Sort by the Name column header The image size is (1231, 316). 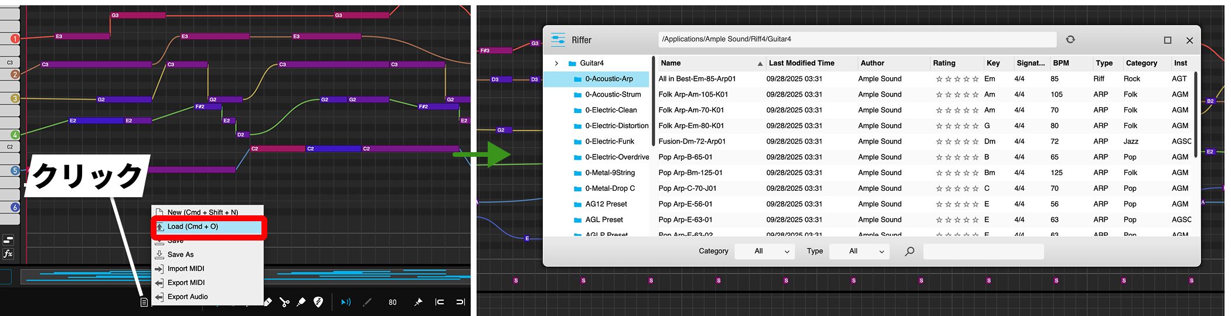click(x=712, y=63)
